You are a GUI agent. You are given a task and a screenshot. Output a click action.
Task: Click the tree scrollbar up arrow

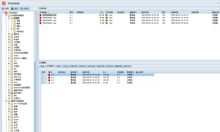pos(35,13)
